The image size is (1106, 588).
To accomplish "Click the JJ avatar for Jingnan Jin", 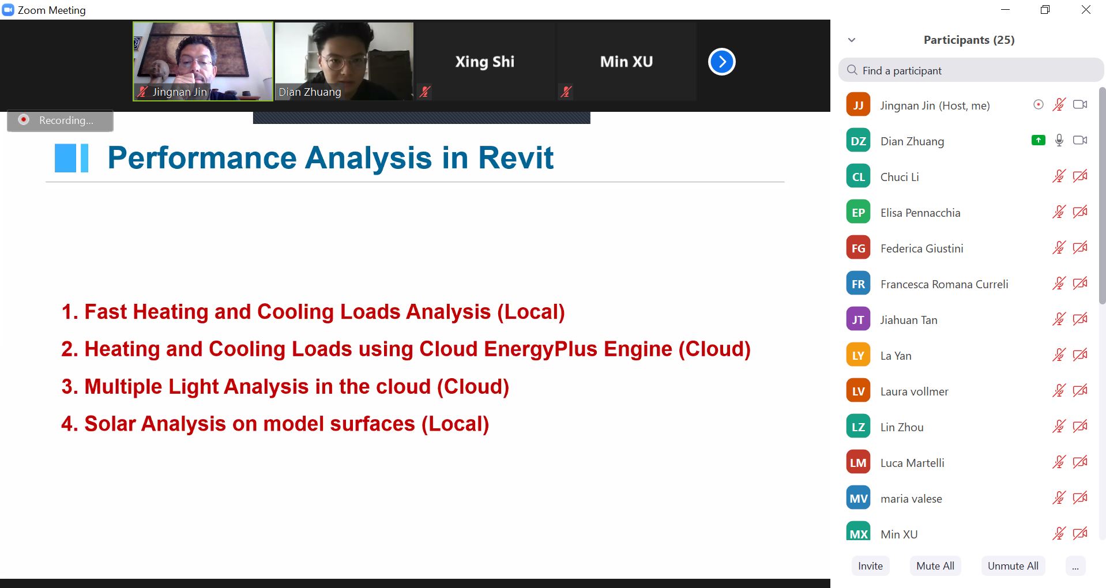I will pyautogui.click(x=858, y=105).
